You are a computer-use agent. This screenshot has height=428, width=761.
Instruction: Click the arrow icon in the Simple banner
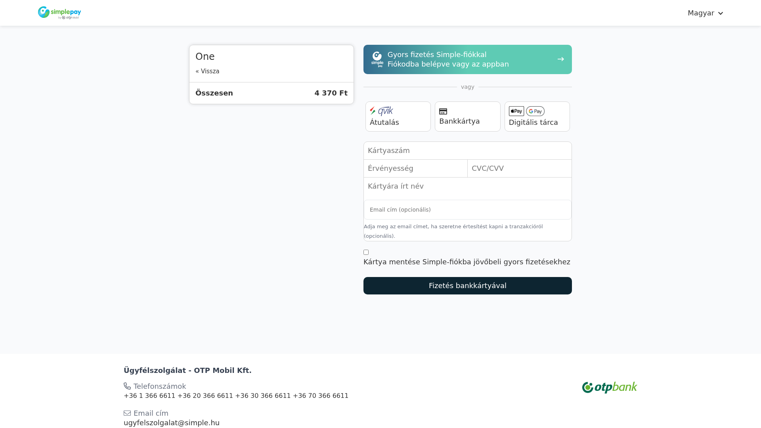(560, 59)
